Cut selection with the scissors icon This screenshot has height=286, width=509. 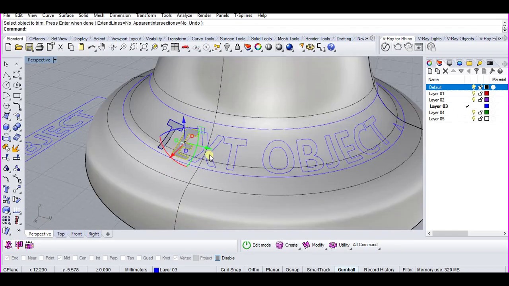coord(60,47)
